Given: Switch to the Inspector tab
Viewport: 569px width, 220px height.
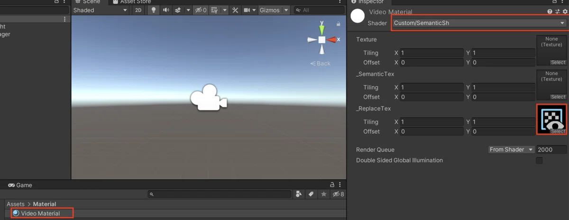Looking at the screenshot, I should click(367, 2).
